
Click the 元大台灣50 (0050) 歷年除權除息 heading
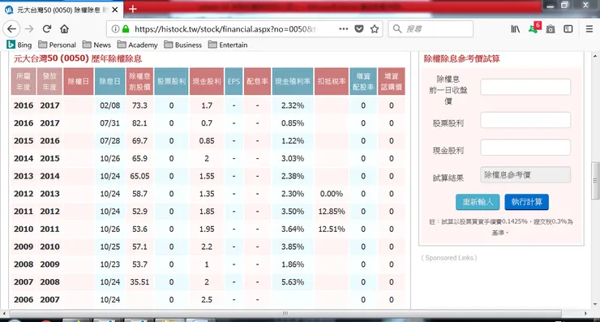click(x=78, y=58)
